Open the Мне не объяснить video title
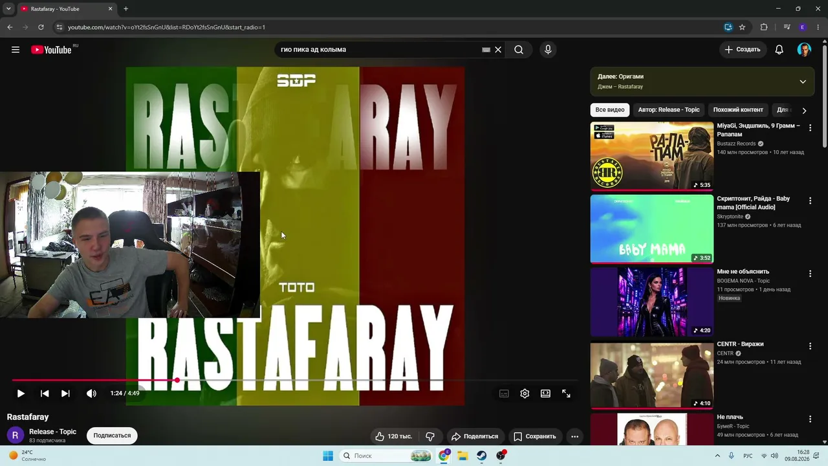Viewport: 828px width, 466px height. click(743, 272)
